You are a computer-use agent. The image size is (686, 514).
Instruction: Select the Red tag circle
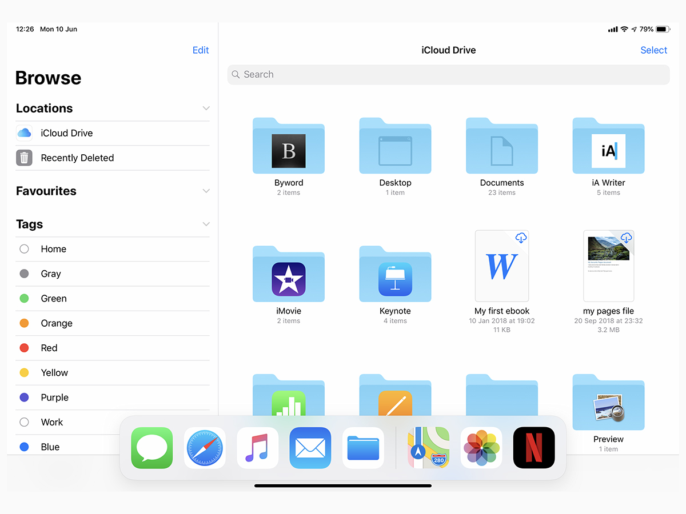(24, 348)
